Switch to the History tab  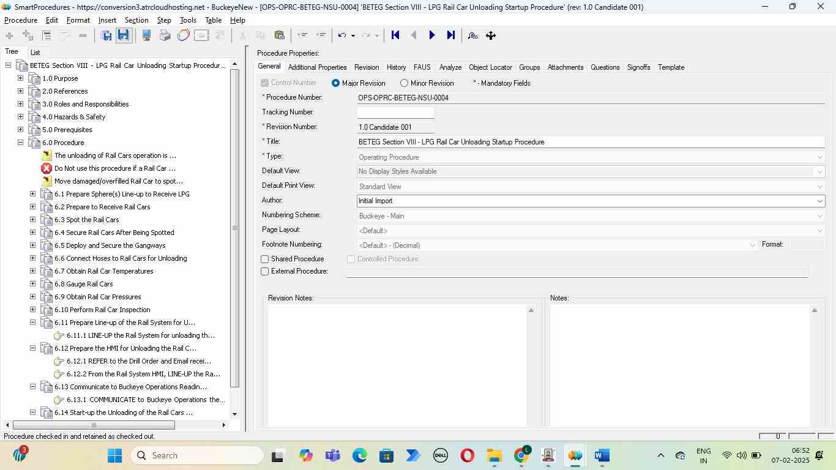(x=396, y=67)
